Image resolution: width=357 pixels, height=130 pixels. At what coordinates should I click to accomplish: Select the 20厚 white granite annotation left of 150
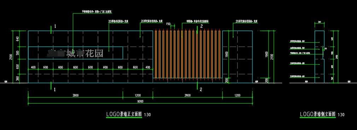[151, 21]
